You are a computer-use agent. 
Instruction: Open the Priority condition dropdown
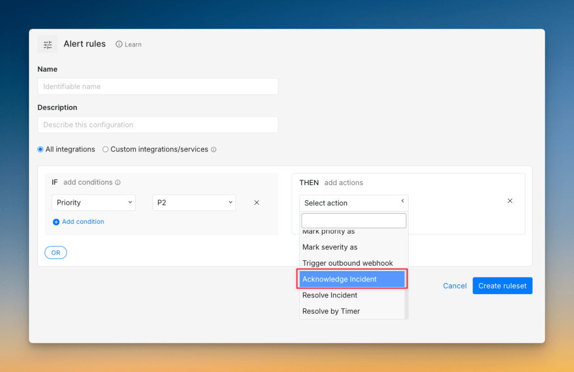point(93,203)
